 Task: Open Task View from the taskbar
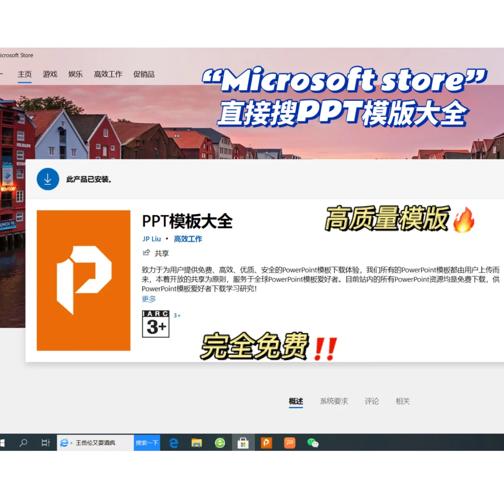pos(44,442)
